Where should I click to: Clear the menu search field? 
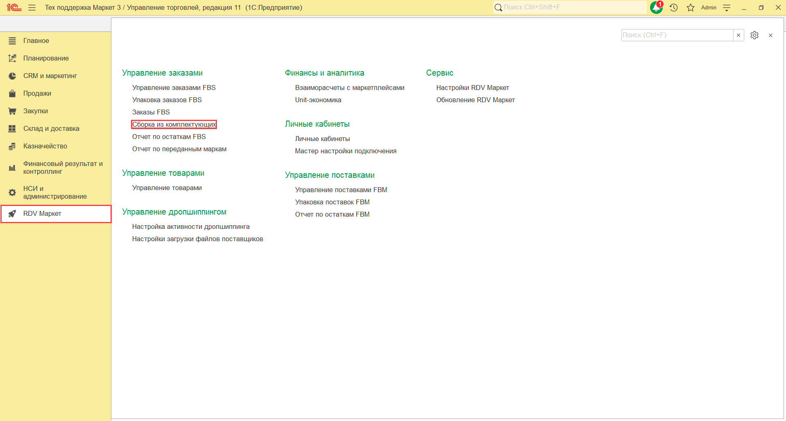[739, 35]
